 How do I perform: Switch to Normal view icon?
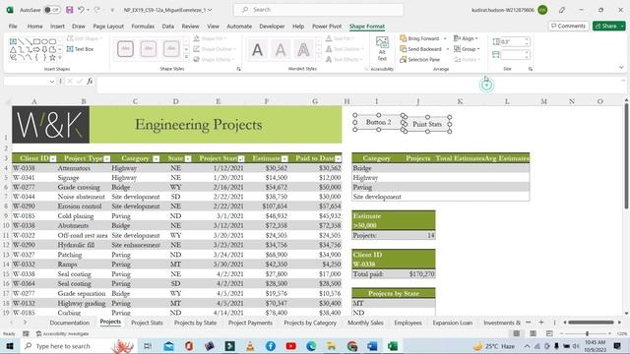pyautogui.click(x=517, y=333)
